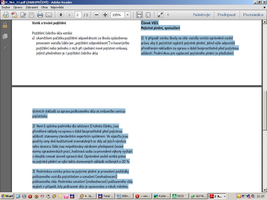Toggle fit one full page view
This screenshot has height=200, width=267.
tap(148, 15)
